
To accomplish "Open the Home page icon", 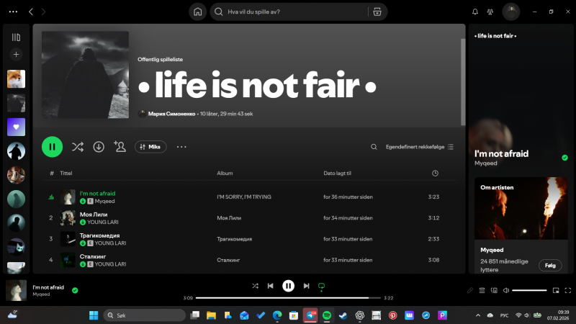I will click(197, 12).
